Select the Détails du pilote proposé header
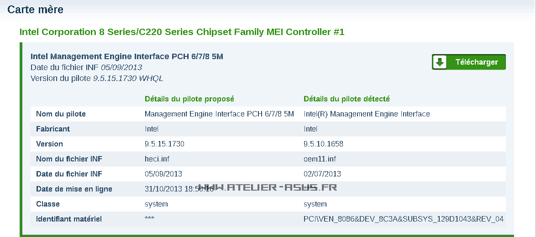The image size is (536, 237). [189, 99]
